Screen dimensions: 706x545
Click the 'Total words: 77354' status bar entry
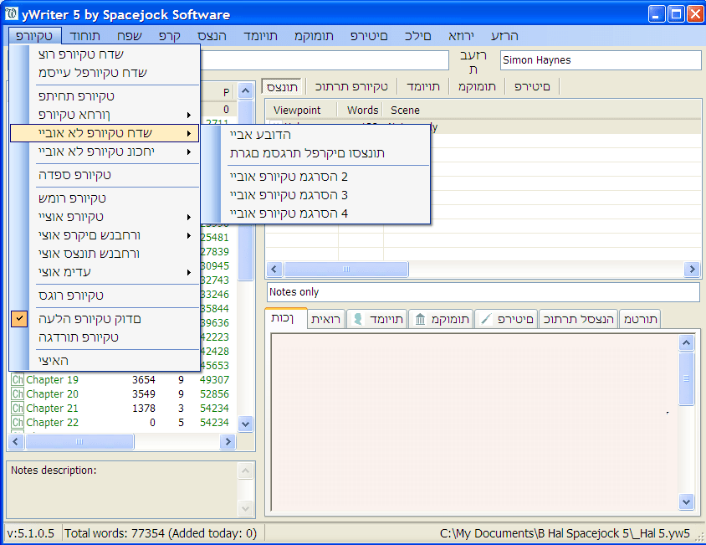[x=161, y=533]
